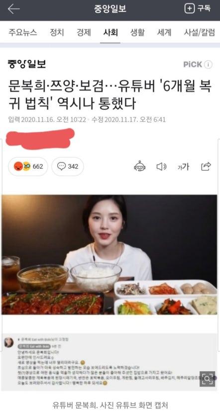Switch to the 세계 tab
Image resolution: width=220 pixels, height=414 pixels.
(164, 32)
